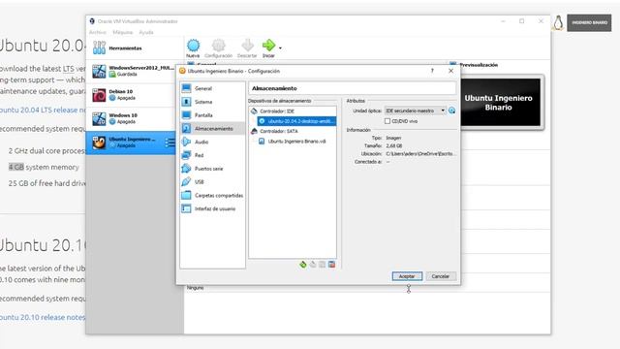The image size is (620, 349).
Task: Open the Audio settings category
Action: (212, 142)
